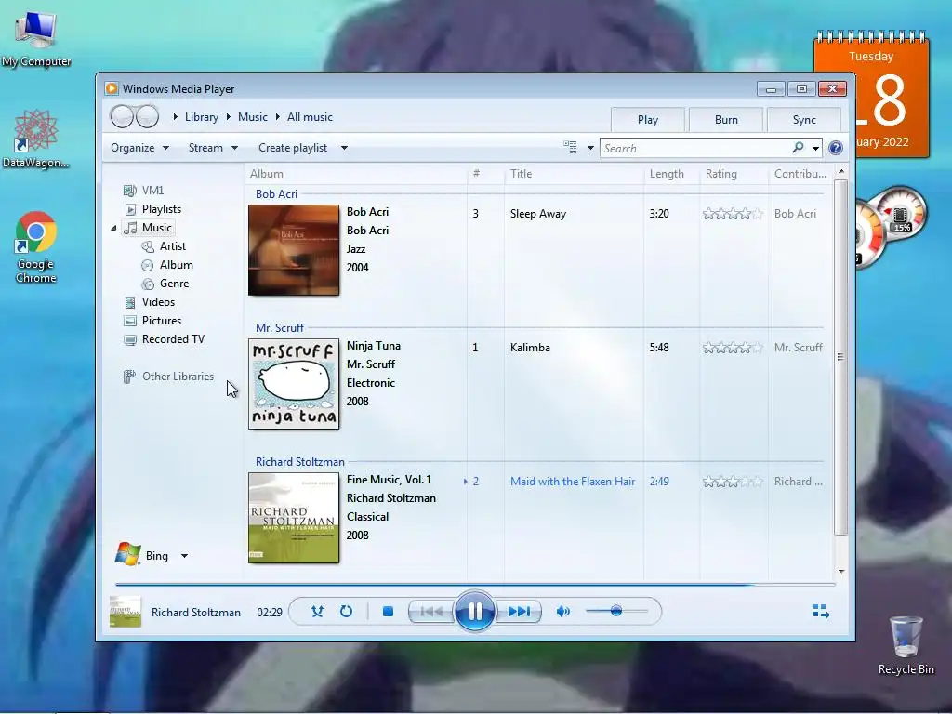Select the Sleep Away track

[538, 214]
